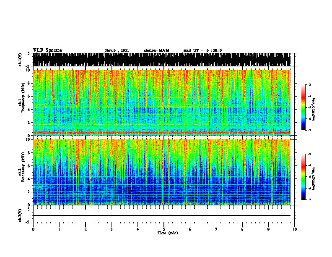Click the "-7" label on ch.1 color bar

tap(309, 130)
